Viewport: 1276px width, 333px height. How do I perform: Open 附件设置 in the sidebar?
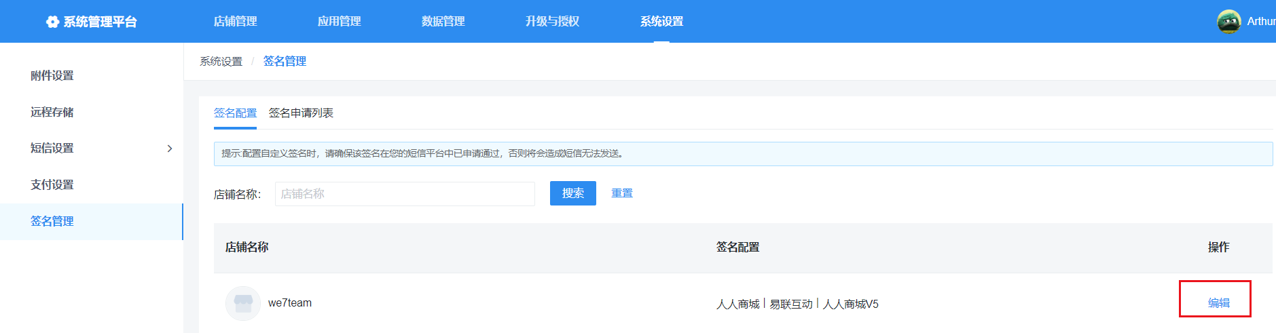(52, 75)
